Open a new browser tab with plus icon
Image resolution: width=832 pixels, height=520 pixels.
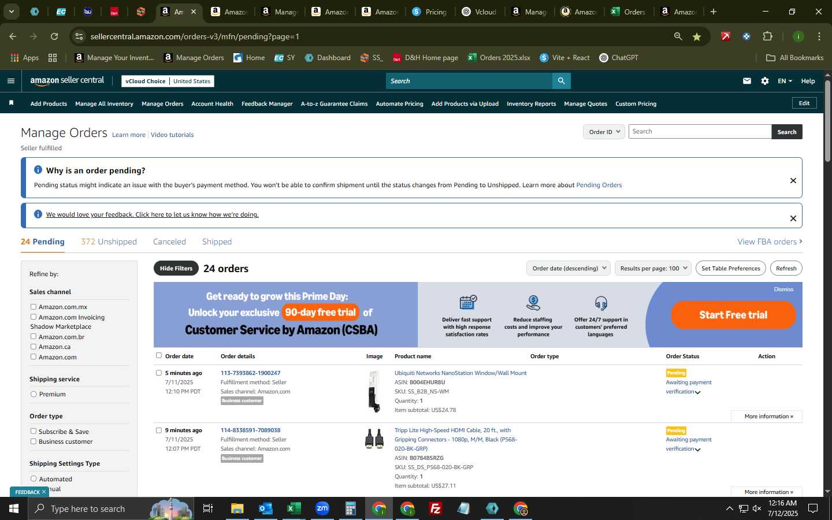714,12
